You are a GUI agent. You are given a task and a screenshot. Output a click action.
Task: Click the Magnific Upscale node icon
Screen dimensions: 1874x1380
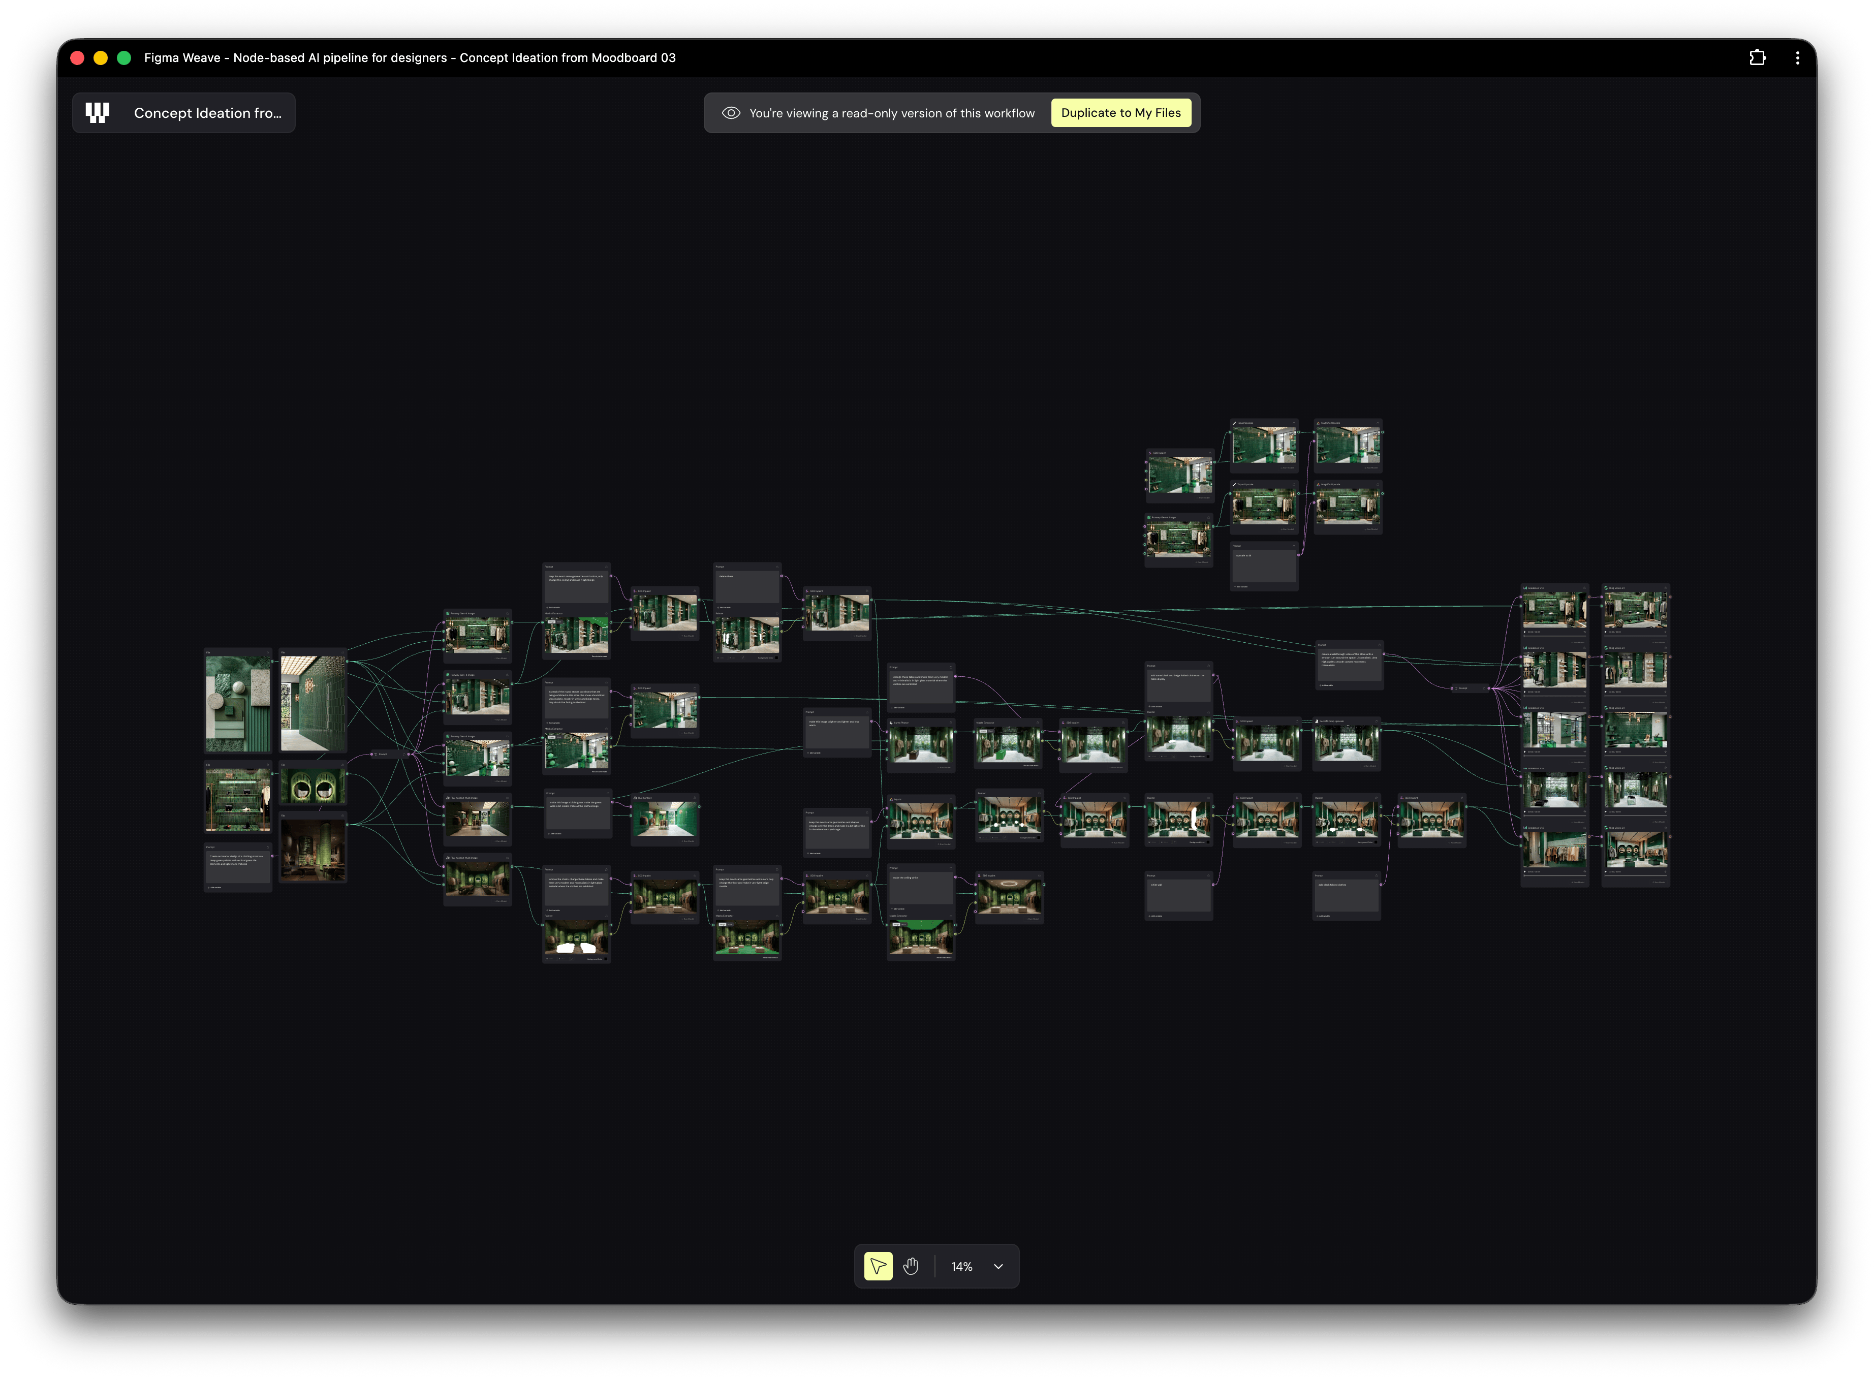tap(1319, 424)
